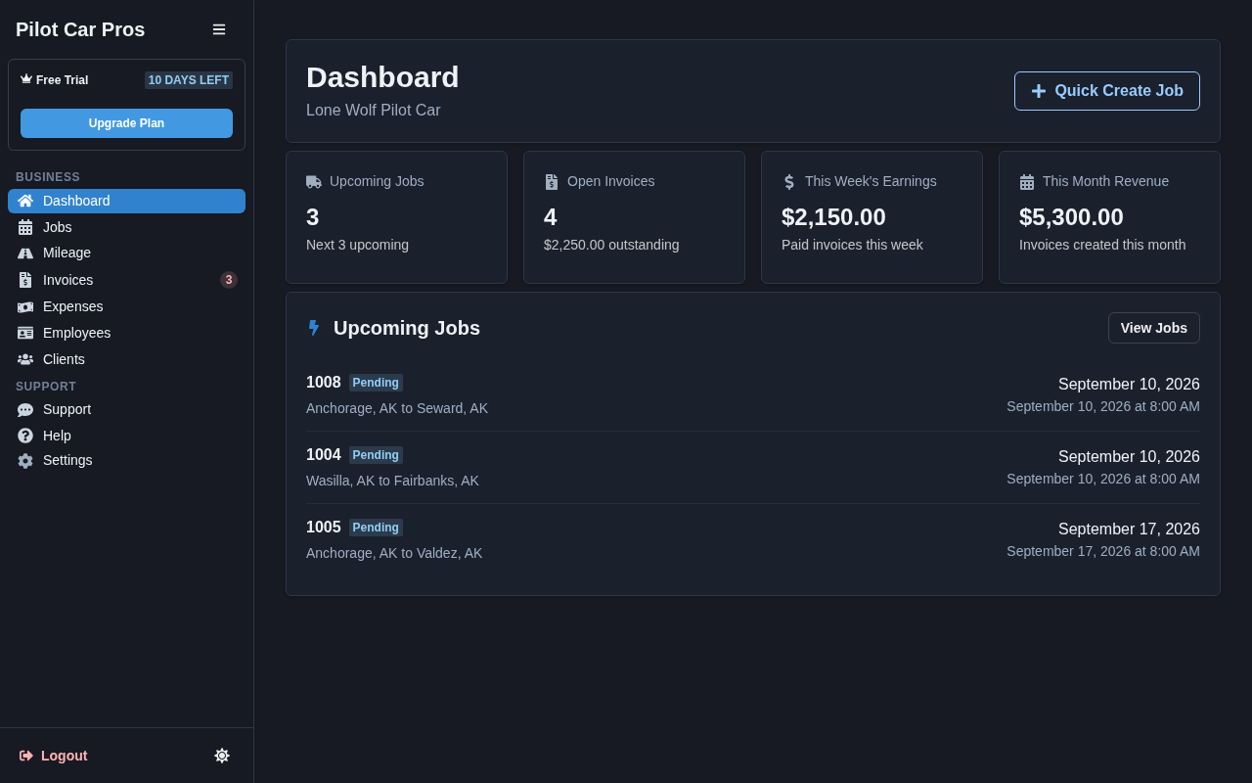Click the Help question mark icon
The width and height of the screenshot is (1252, 783).
(x=25, y=436)
